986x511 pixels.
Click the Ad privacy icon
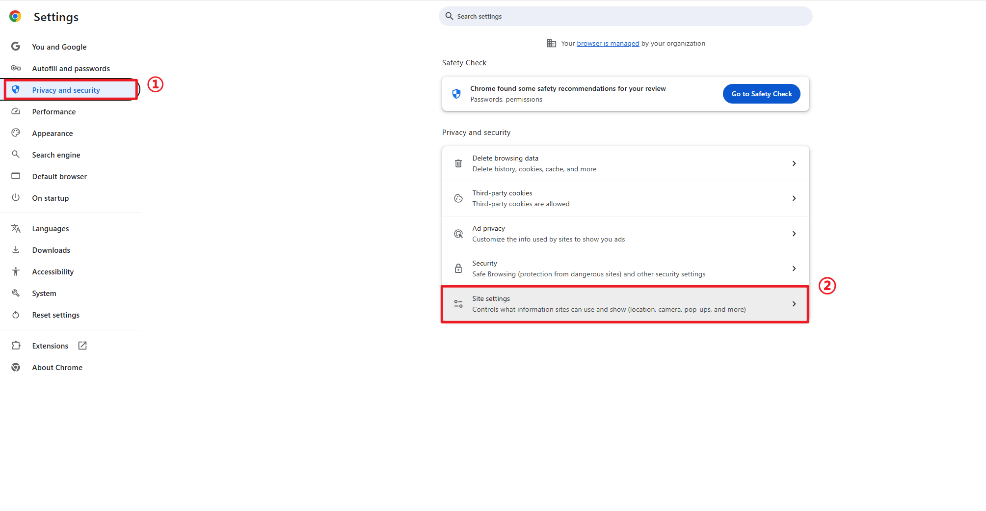458,234
